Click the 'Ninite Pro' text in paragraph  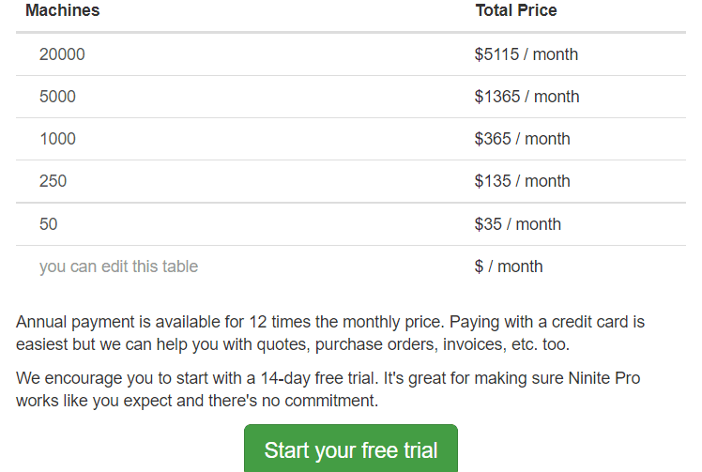[x=604, y=378]
